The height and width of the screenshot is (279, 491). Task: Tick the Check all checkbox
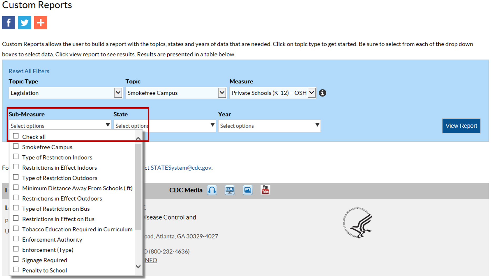pos(16,136)
